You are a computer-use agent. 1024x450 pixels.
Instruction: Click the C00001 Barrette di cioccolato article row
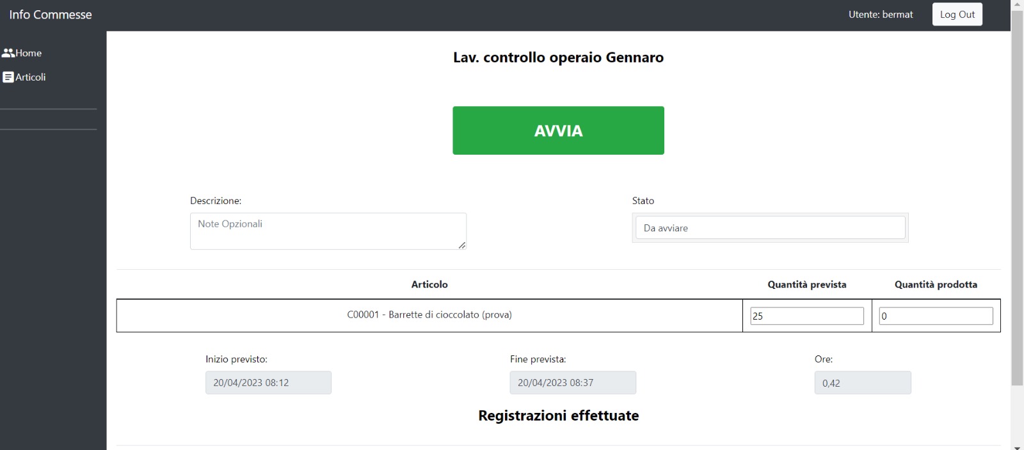click(429, 315)
